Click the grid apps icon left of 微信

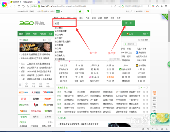[x=20, y=85]
